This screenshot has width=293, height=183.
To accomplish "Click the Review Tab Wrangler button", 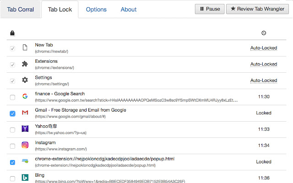I will (258, 9).
